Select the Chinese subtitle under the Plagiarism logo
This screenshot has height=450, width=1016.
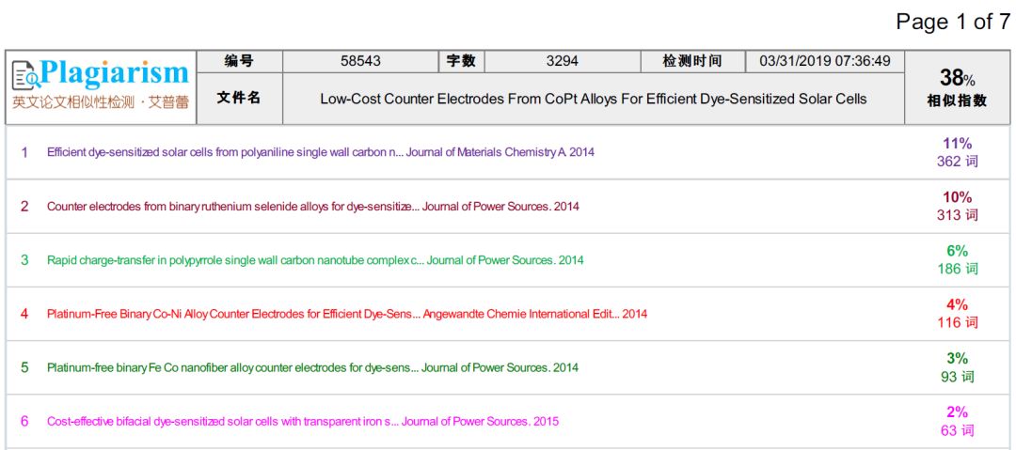click(100, 102)
